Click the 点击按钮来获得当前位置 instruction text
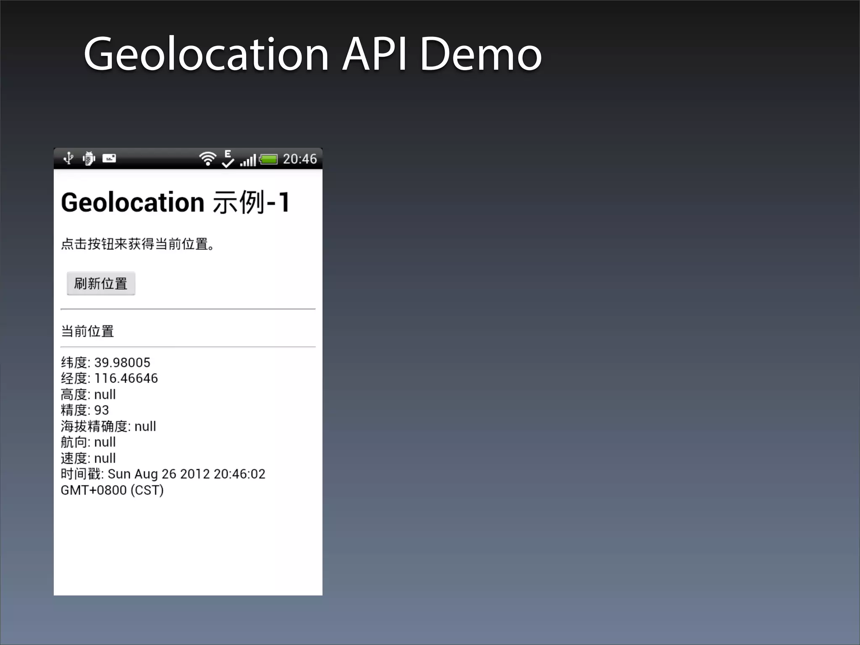860x645 pixels. (x=138, y=244)
